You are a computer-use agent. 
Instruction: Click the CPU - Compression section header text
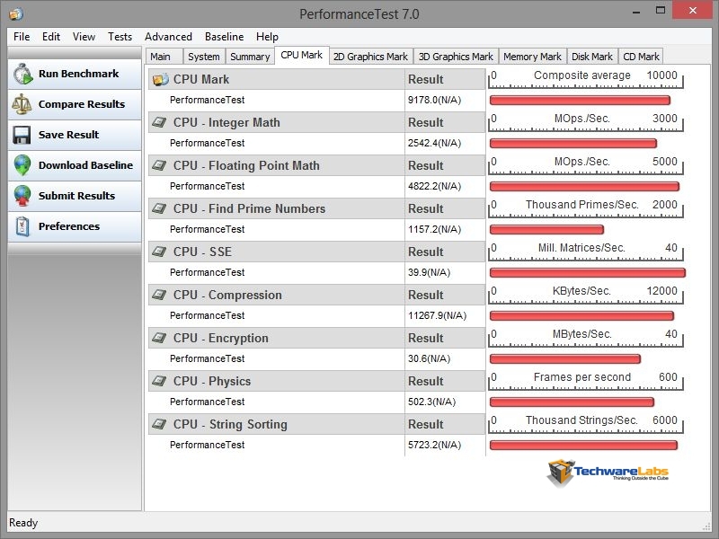tap(227, 295)
